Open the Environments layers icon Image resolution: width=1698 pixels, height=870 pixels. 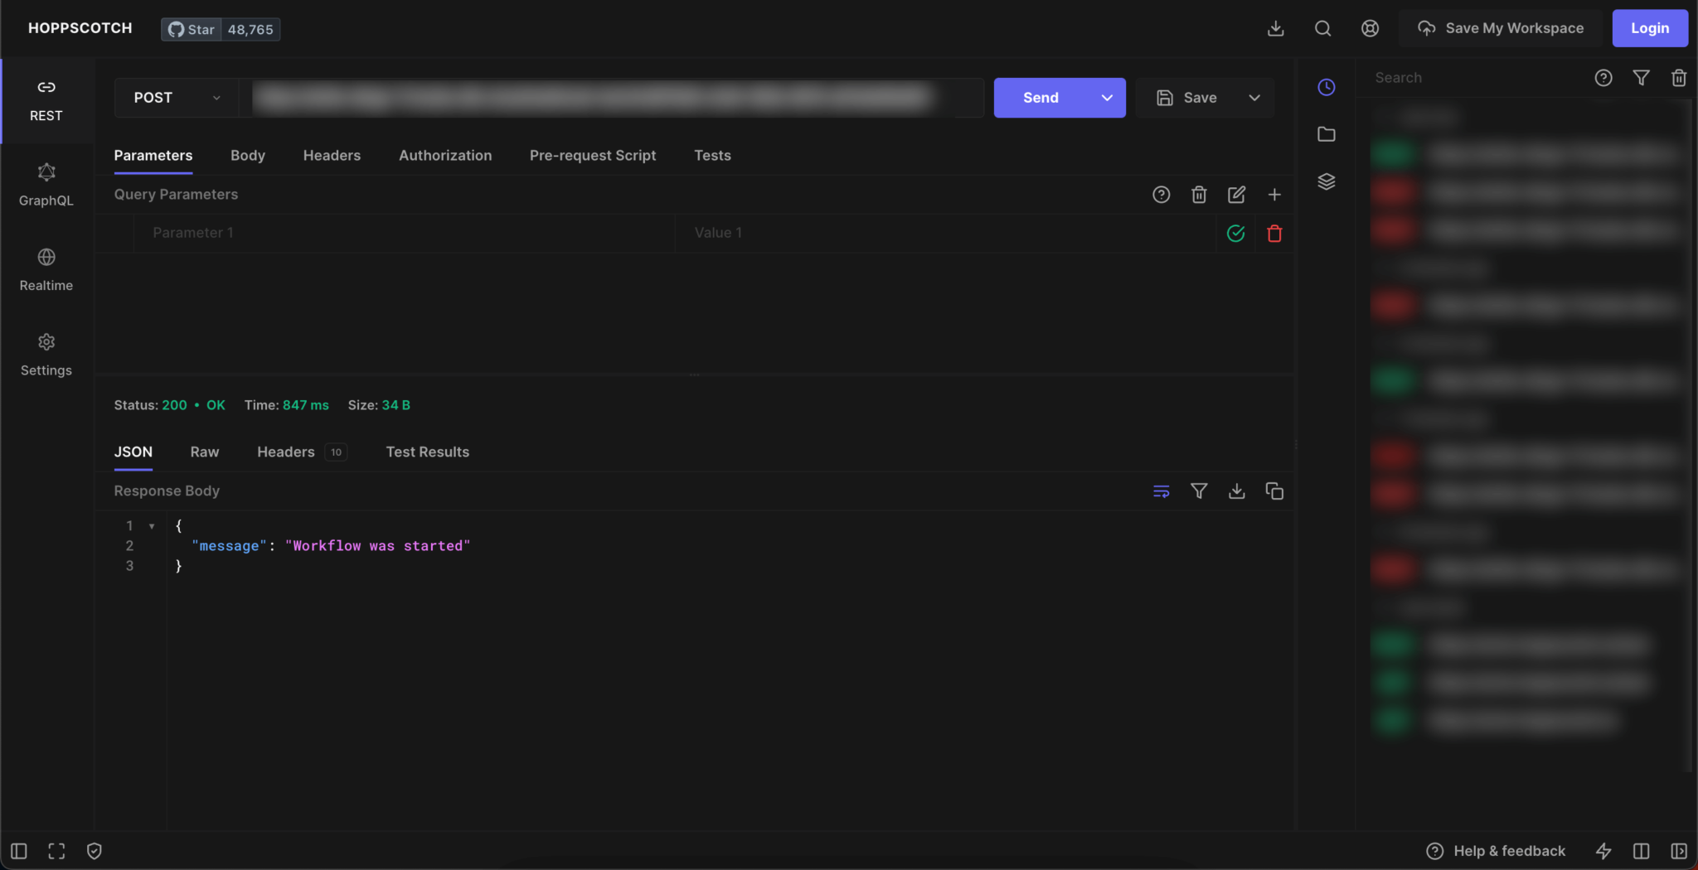(x=1326, y=181)
